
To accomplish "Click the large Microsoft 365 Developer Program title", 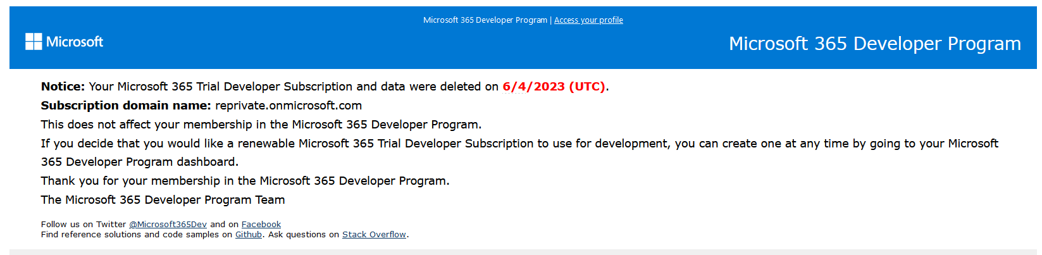I will pyautogui.click(x=875, y=44).
